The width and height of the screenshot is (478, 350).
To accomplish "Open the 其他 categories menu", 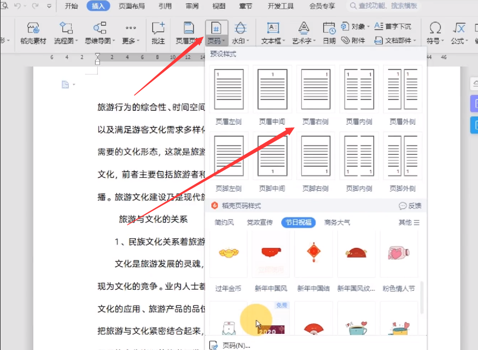I will click(407, 222).
